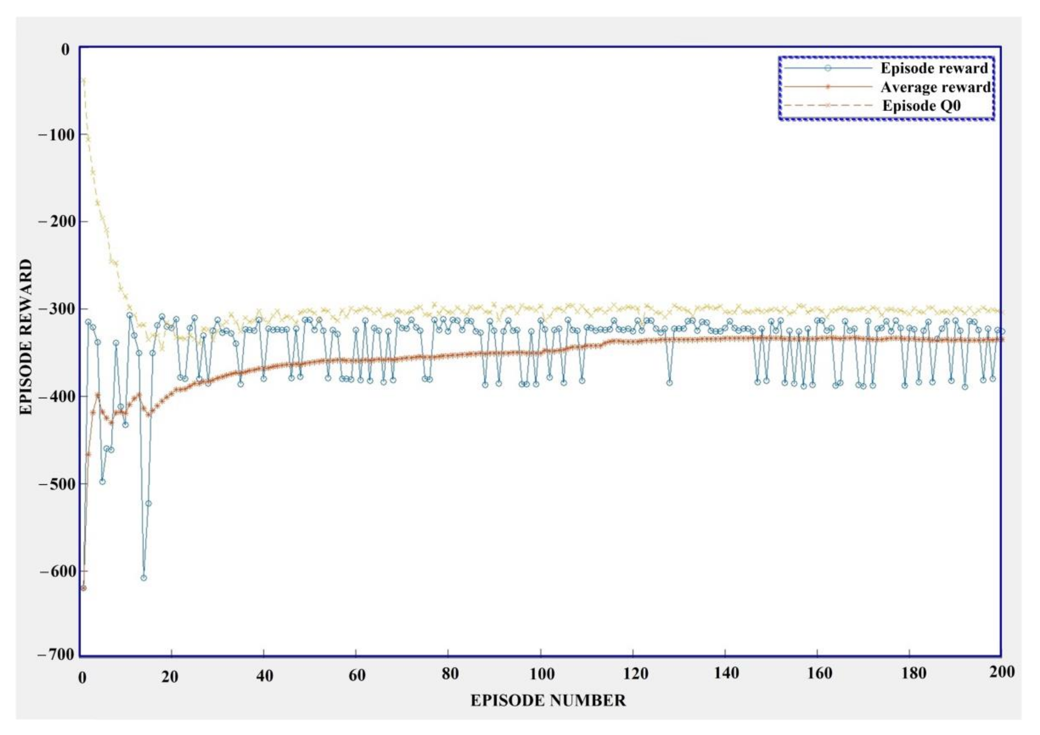The image size is (1040, 735).
Task: Click the Average reward legend entry
Action: point(936,87)
